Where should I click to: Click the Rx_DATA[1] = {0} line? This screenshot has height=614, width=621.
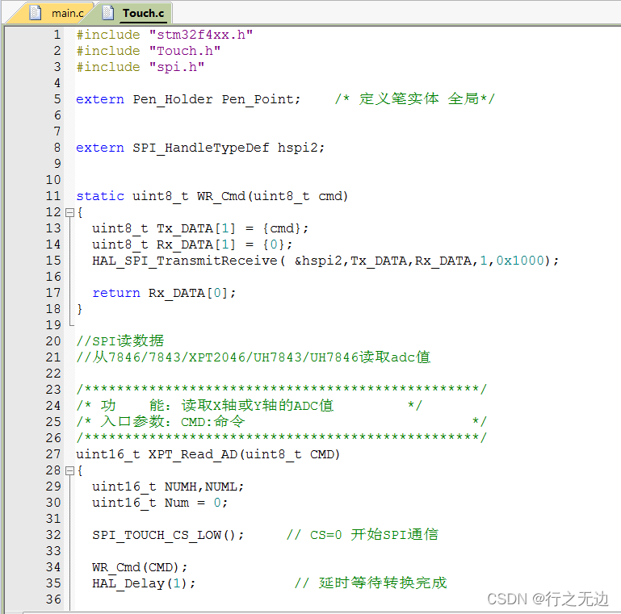click(192, 244)
